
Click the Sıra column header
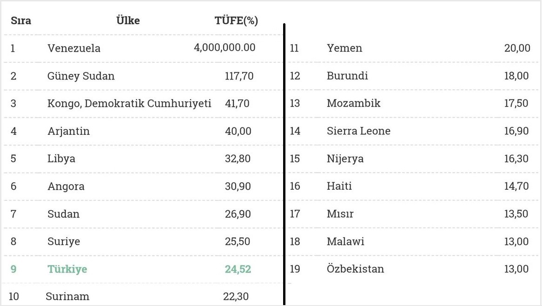[x=21, y=20]
